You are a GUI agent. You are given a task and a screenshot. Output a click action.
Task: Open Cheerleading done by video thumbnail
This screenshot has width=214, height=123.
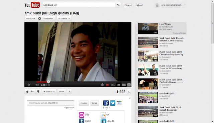pyautogui.click(x=148, y=56)
